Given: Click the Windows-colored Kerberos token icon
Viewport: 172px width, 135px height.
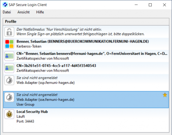Looking at the screenshot, I should coord(9,44).
